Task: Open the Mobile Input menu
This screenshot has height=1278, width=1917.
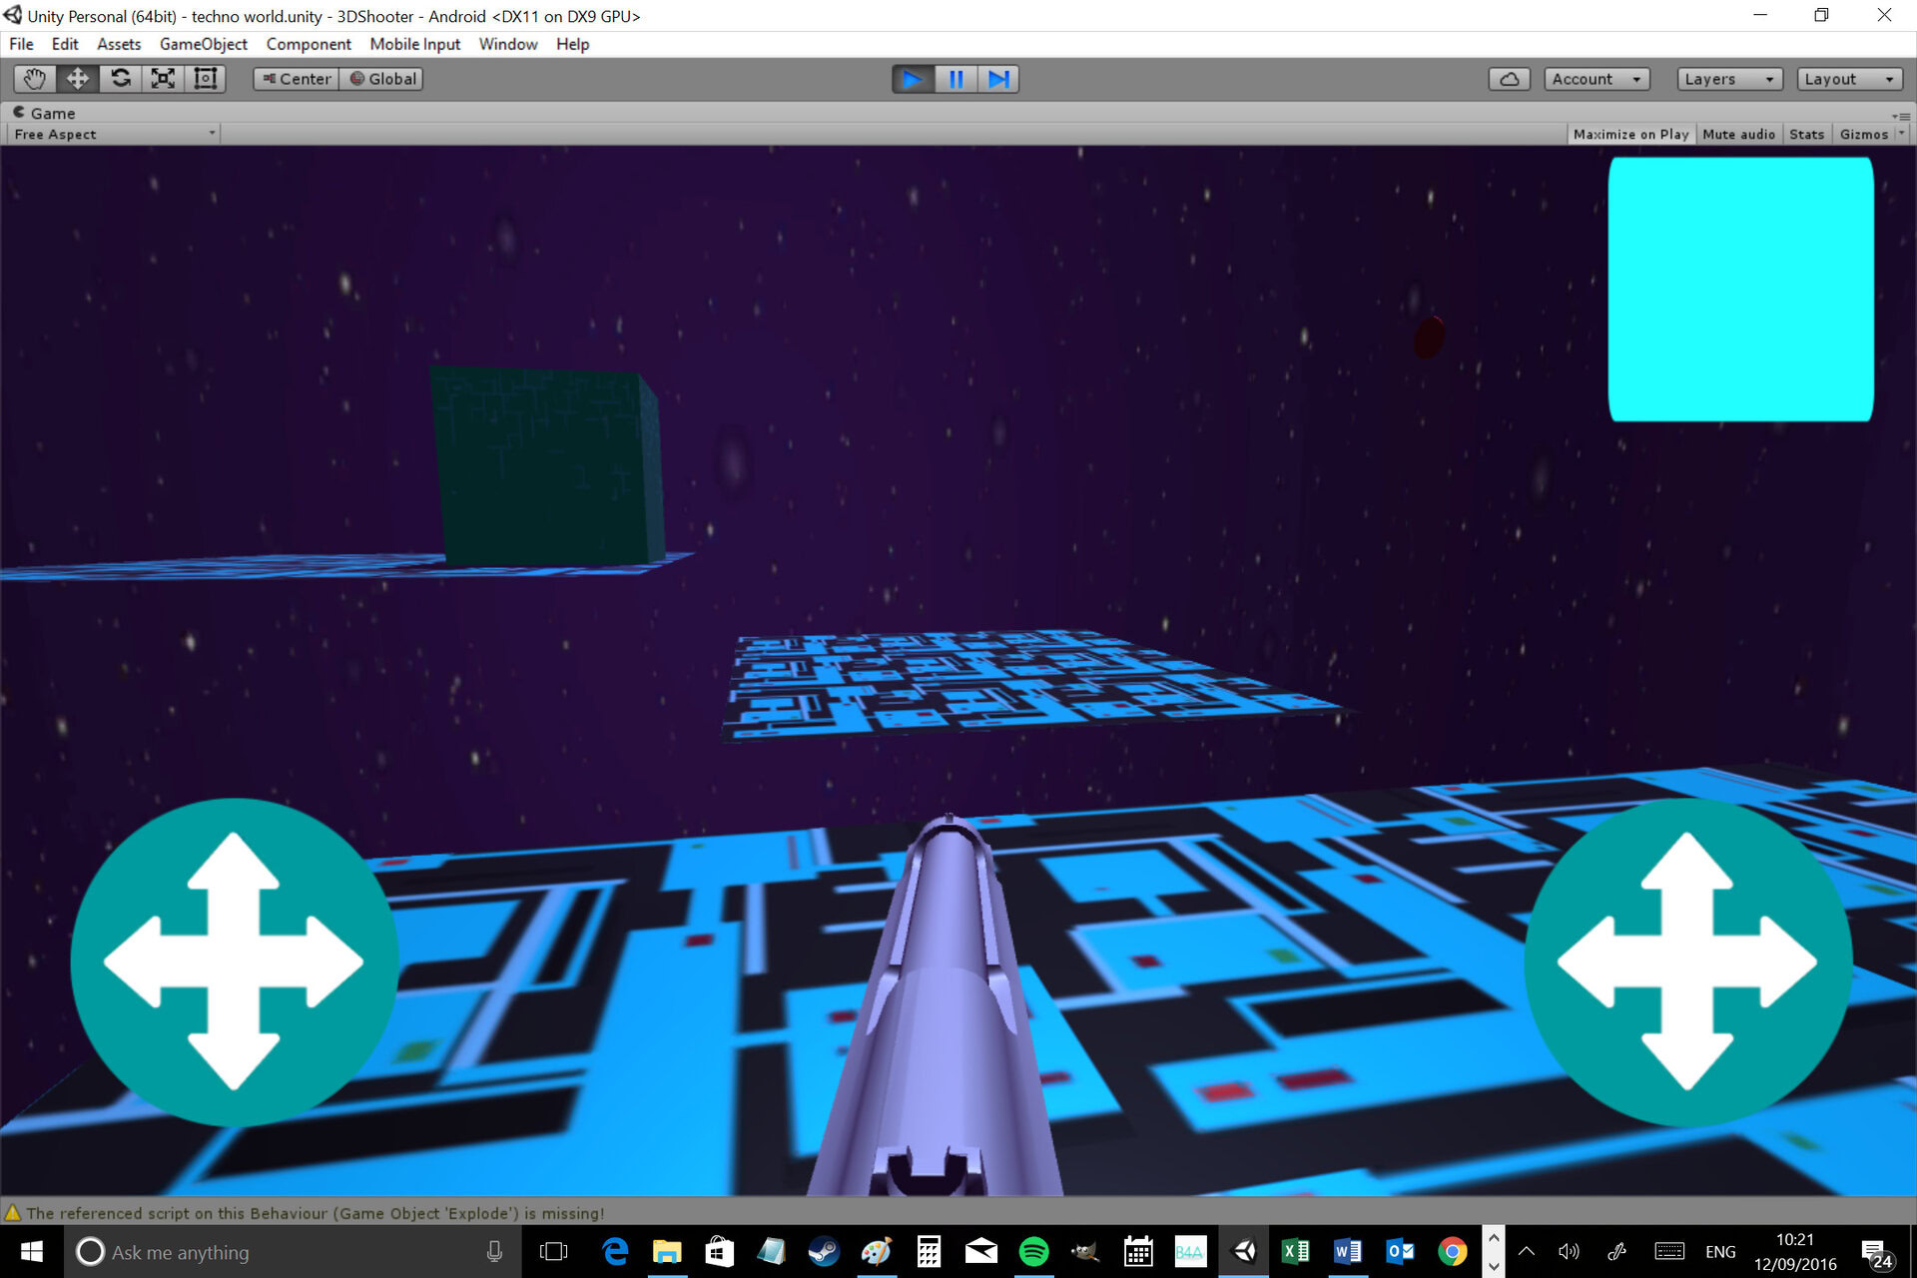Action: click(414, 44)
